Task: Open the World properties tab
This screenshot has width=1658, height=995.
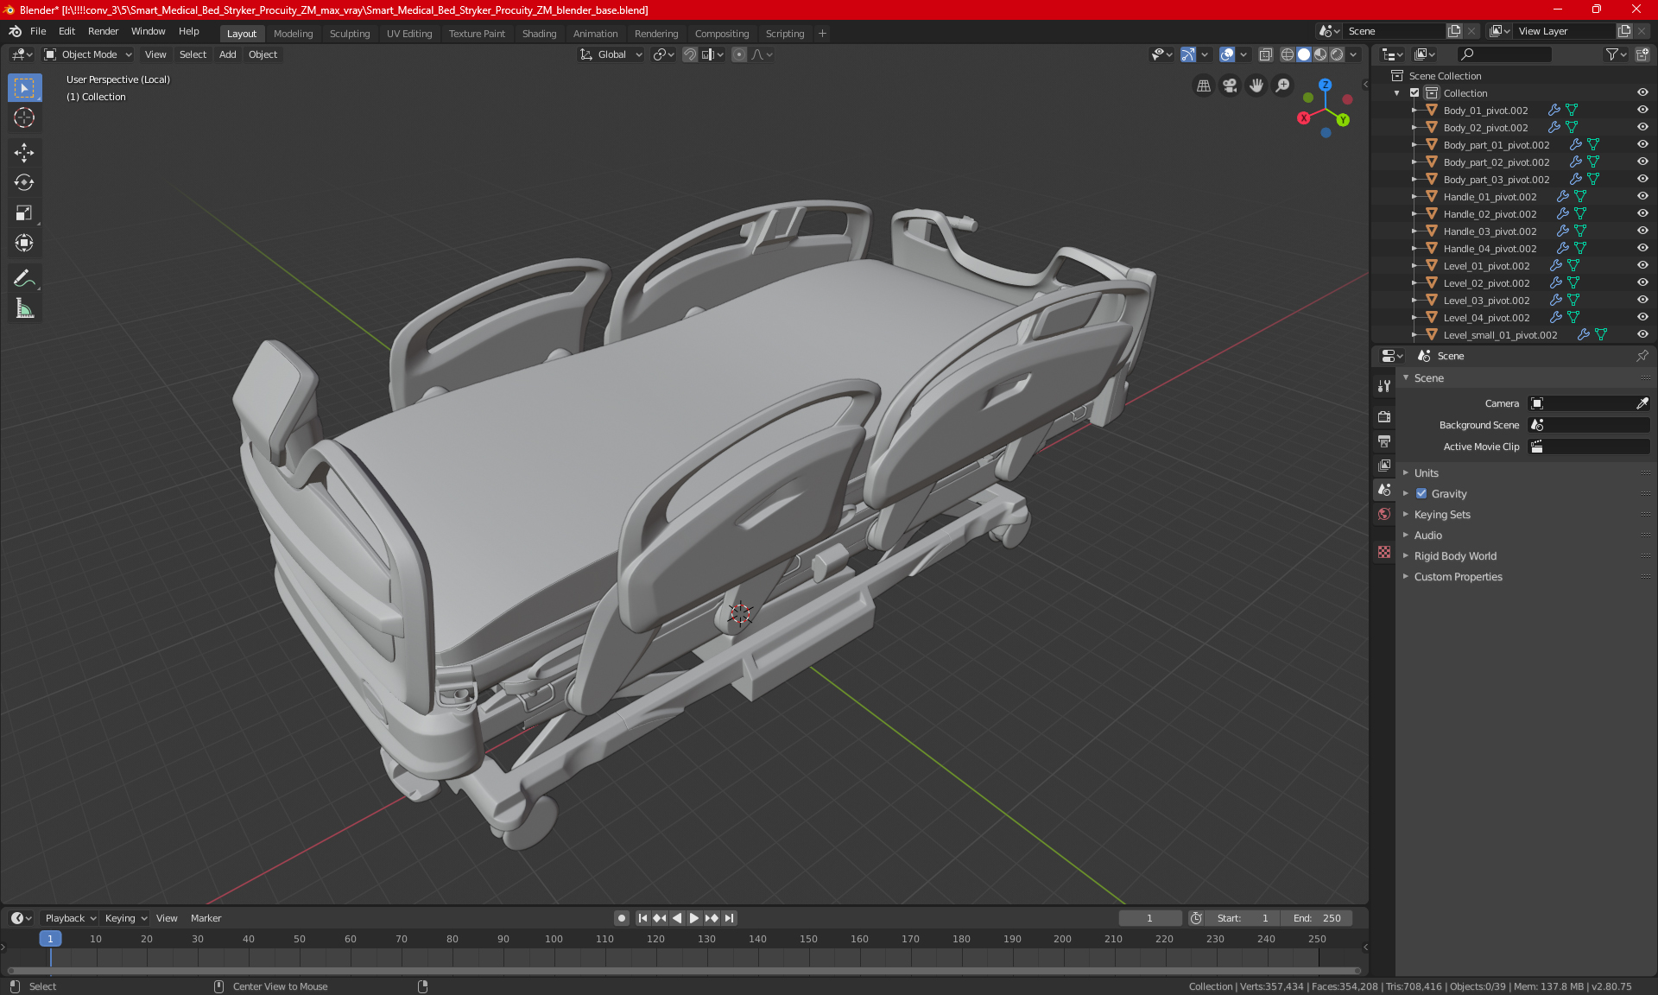Action: pyautogui.click(x=1384, y=514)
